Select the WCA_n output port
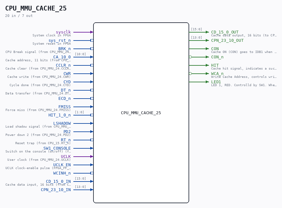Image resolution: width=282 pixels, height=208 pixels. click(217, 73)
